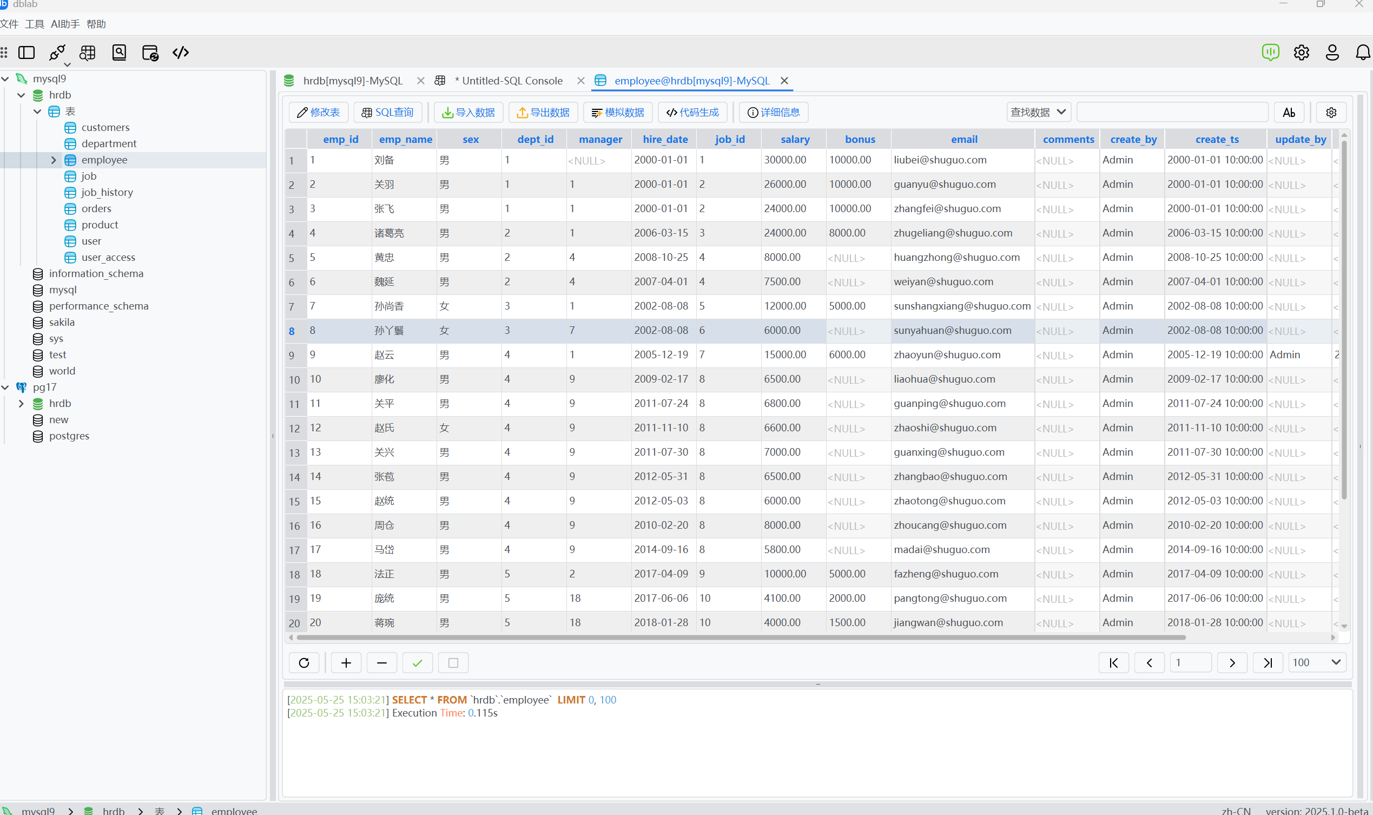Screen dimensions: 1373x815
Task: Click the refresh data button
Action: point(303,663)
